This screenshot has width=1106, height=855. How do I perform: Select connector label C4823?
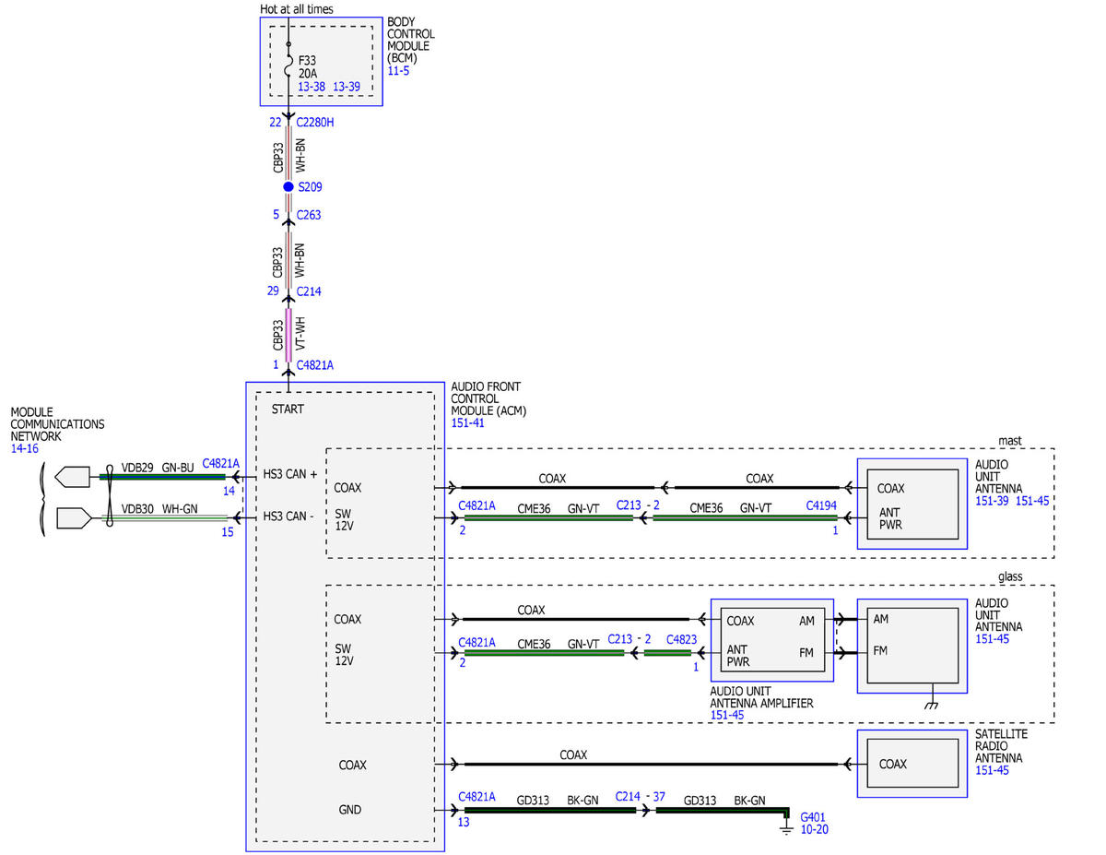tap(681, 639)
